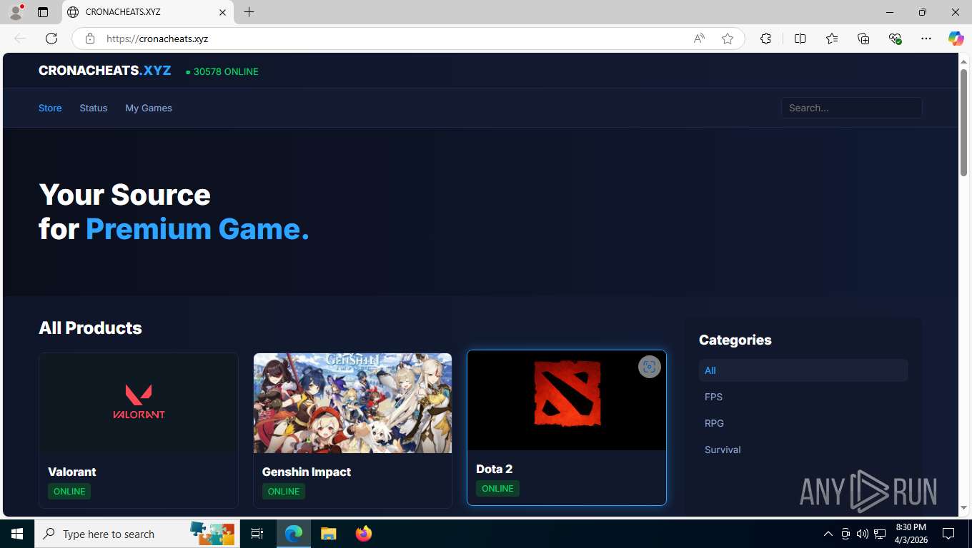This screenshot has width=972, height=548.
Task: Click the browser Back arrow
Action: (20, 39)
